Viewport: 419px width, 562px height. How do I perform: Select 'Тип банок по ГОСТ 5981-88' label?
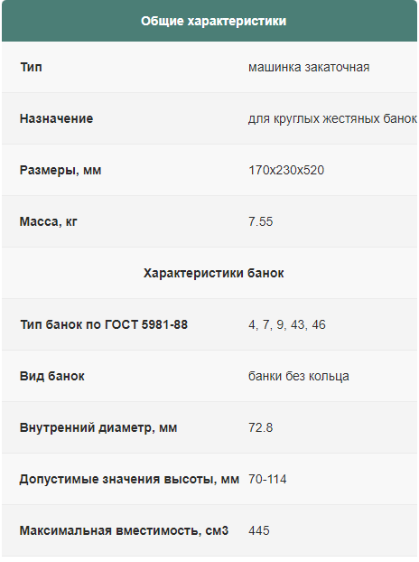point(104,324)
